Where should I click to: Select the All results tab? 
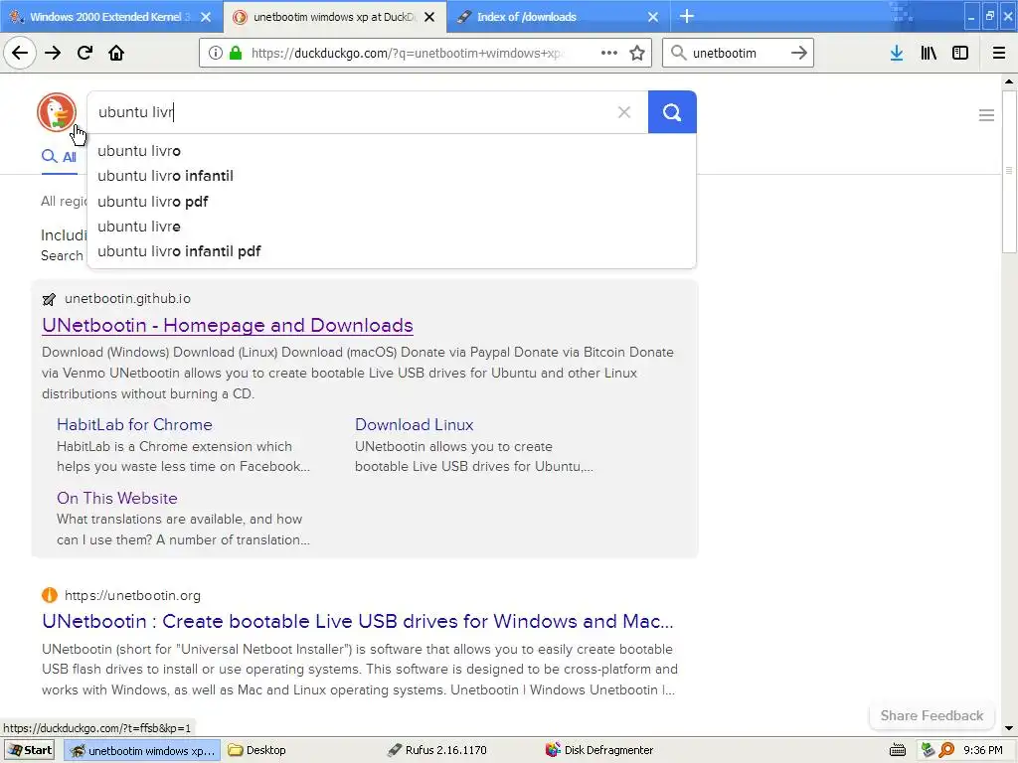pyautogui.click(x=59, y=157)
